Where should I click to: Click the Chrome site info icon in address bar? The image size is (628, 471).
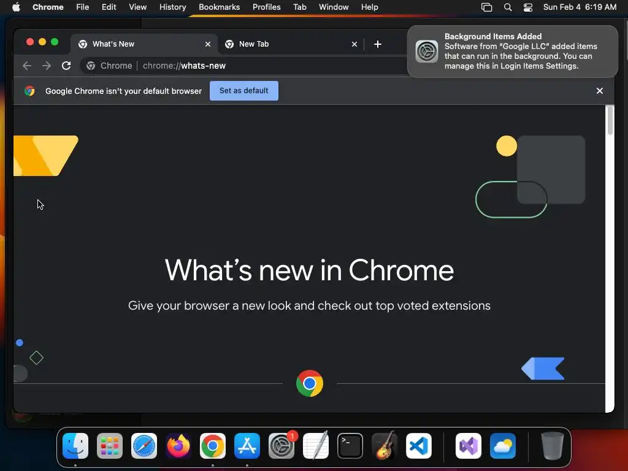[x=91, y=66]
